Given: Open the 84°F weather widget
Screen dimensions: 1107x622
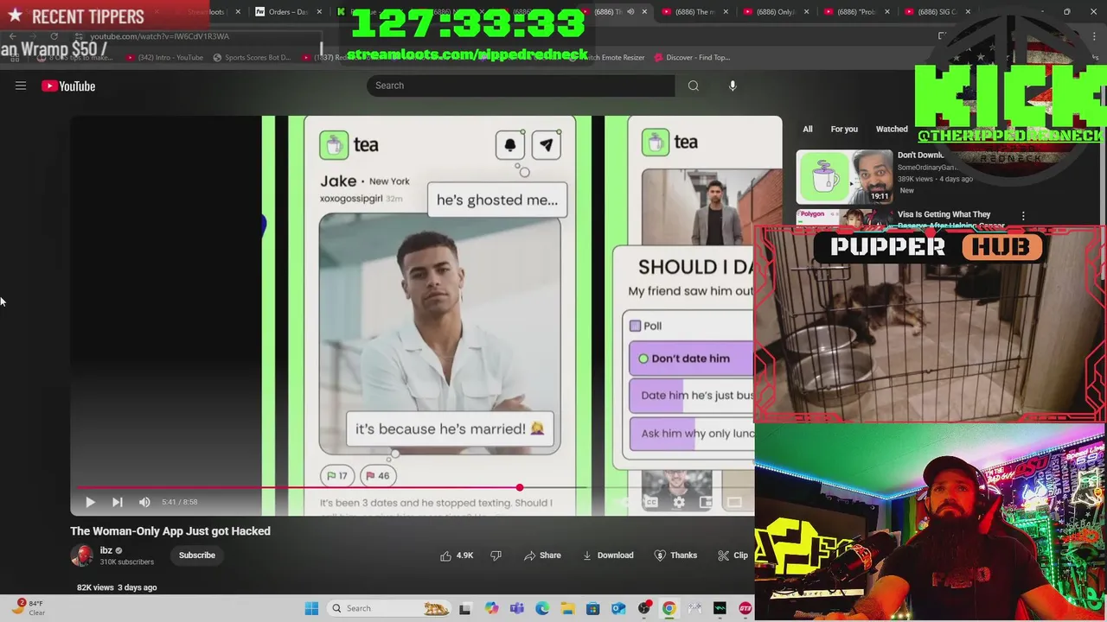Looking at the screenshot, I should point(29,608).
